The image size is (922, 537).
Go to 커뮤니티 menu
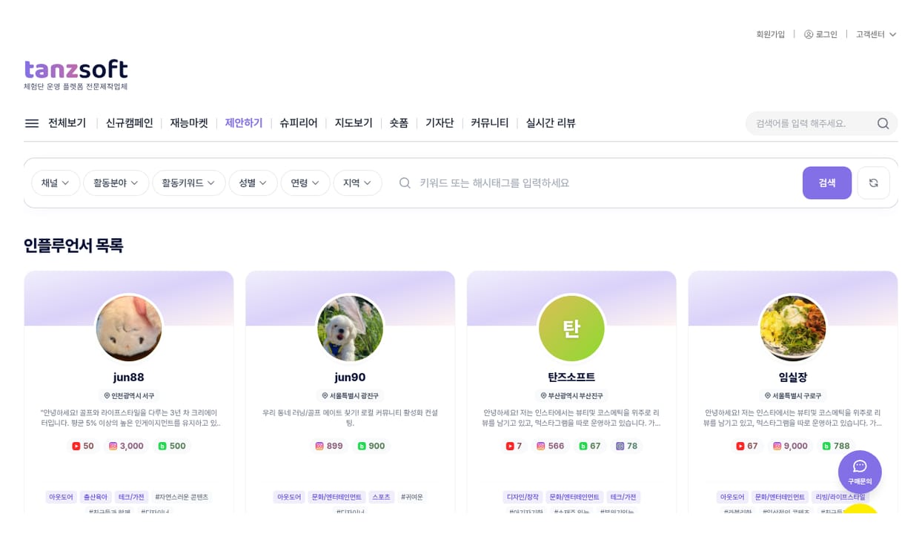tap(490, 123)
